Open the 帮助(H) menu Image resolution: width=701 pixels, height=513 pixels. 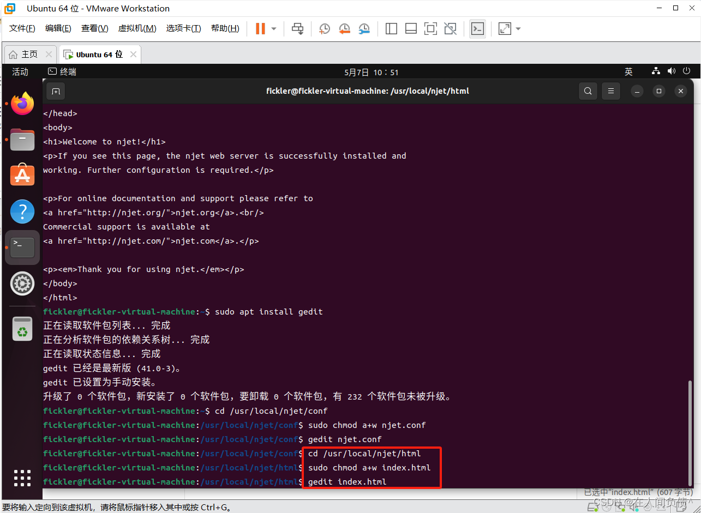[225, 28]
